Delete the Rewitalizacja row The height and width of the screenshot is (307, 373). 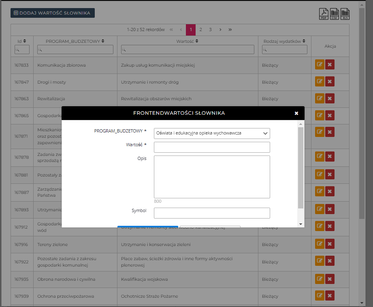coord(330,99)
